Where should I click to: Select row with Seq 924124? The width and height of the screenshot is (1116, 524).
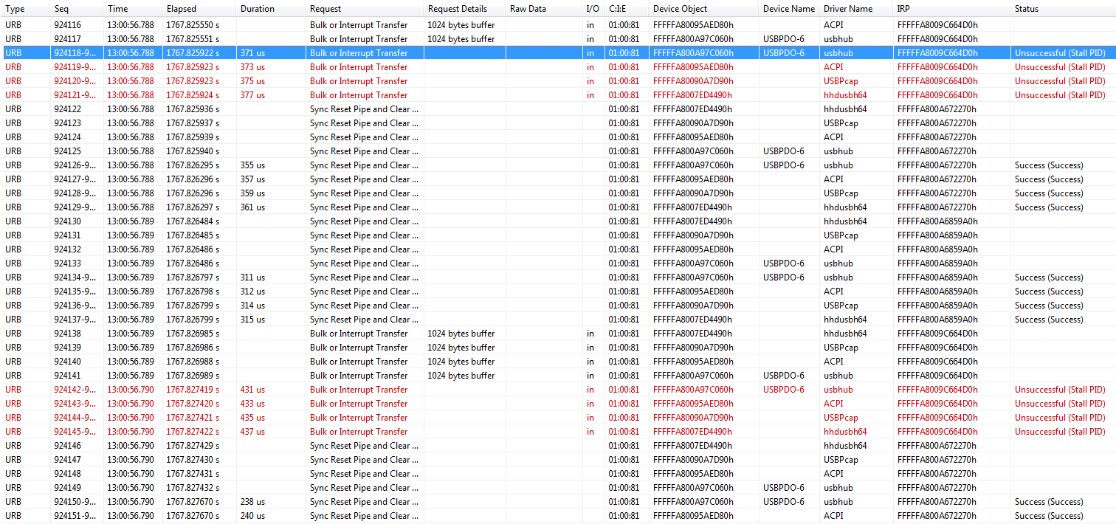[x=558, y=137]
